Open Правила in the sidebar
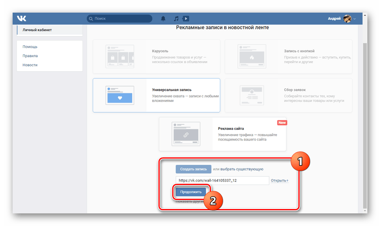Image resolution: width=380 pixels, height=226 pixels. point(30,56)
